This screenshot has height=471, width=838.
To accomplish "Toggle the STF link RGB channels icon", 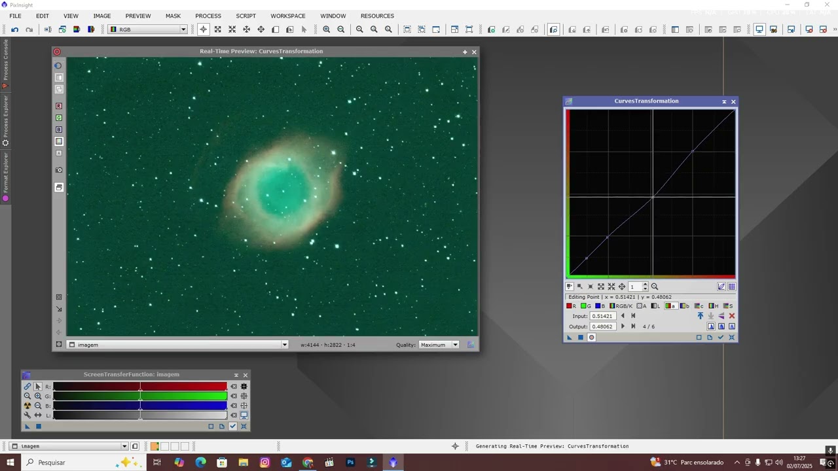I will tap(27, 387).
